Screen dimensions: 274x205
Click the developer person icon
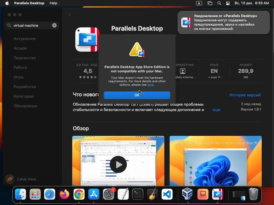[182, 71]
